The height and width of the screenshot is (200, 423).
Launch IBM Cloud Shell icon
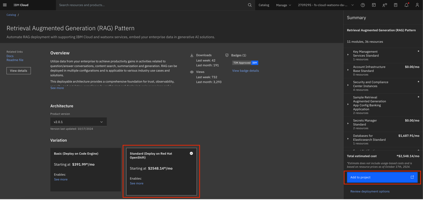(x=374, y=5)
